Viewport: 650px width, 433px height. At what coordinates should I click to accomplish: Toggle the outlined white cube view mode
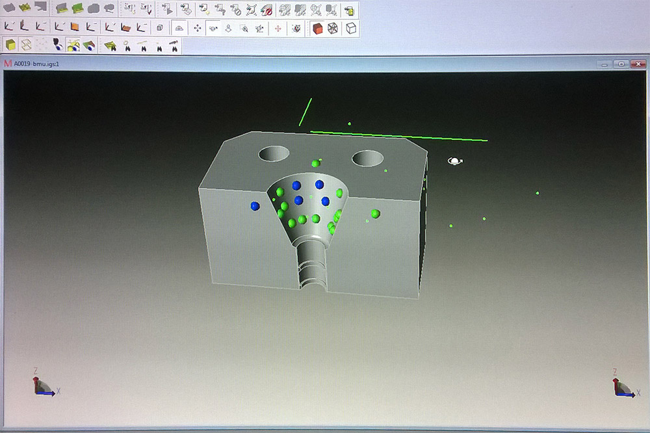click(350, 28)
